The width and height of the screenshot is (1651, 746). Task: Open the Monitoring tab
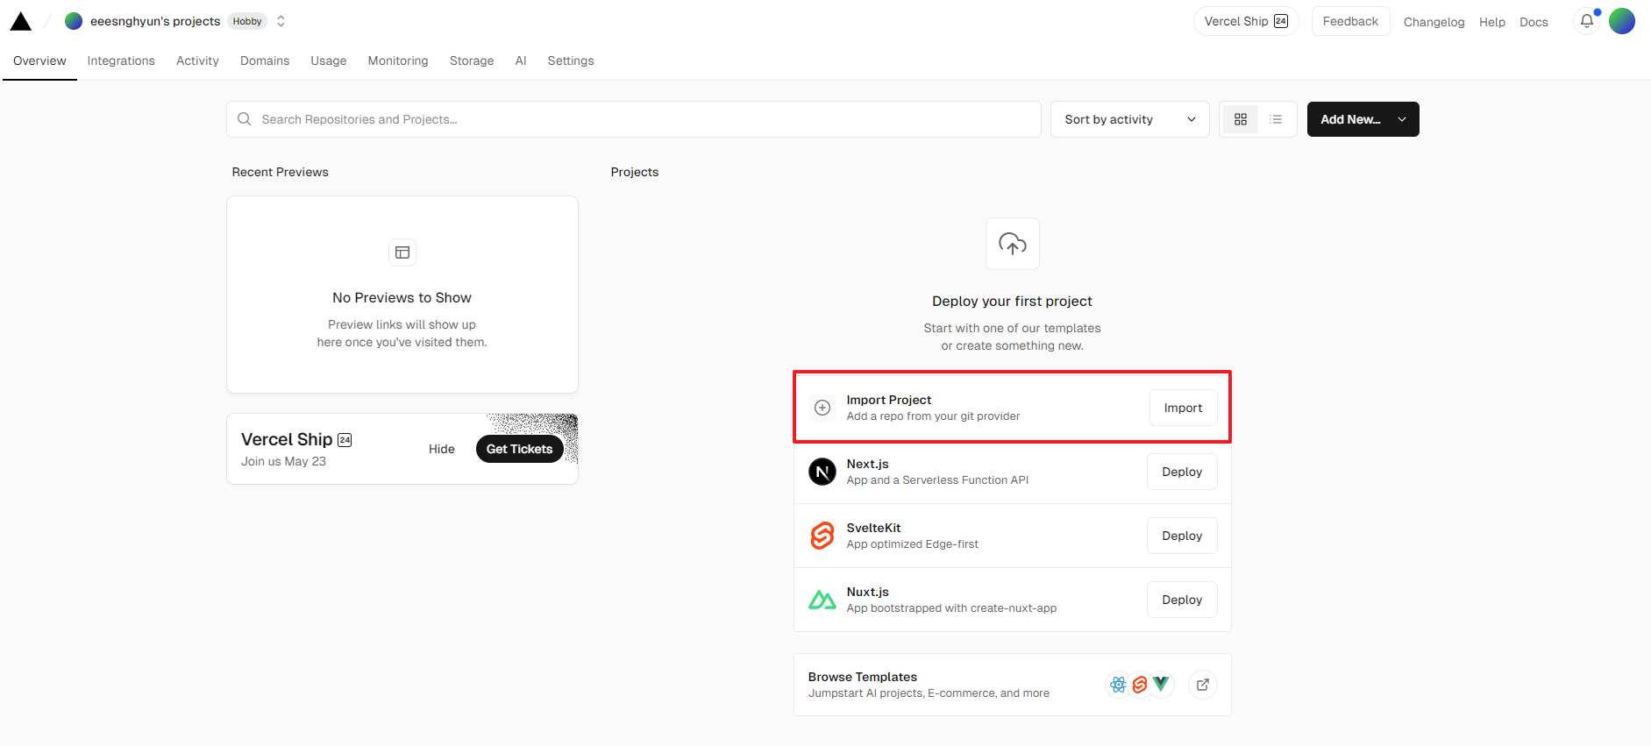pyautogui.click(x=398, y=60)
